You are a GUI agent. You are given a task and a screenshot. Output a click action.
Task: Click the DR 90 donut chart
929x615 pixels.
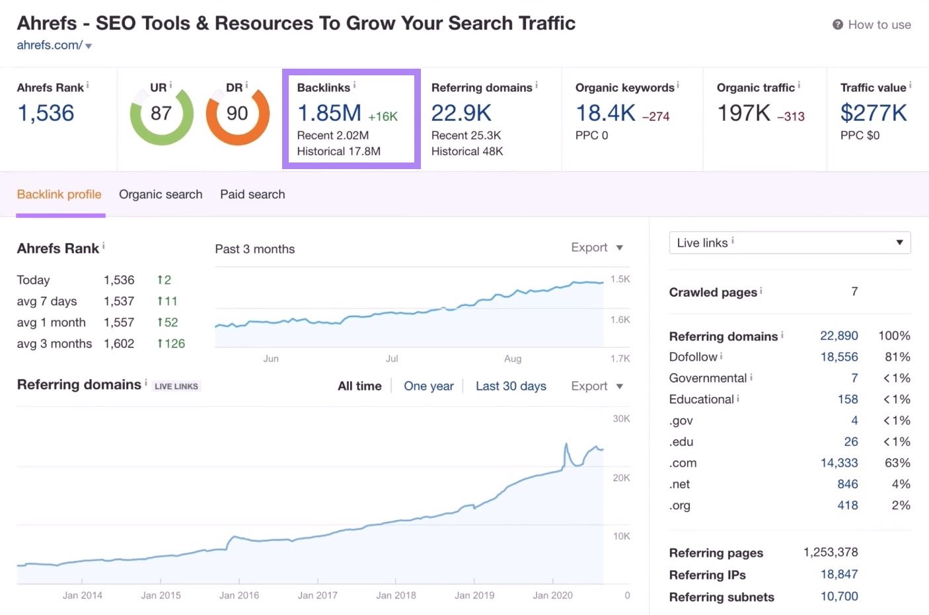pyautogui.click(x=237, y=114)
